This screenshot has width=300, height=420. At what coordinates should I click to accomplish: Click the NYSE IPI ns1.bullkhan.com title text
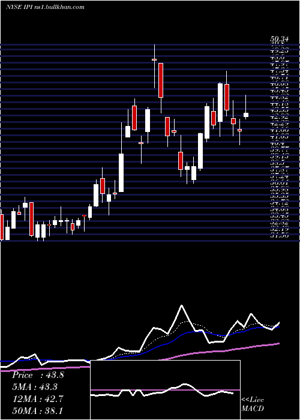click(x=45, y=7)
